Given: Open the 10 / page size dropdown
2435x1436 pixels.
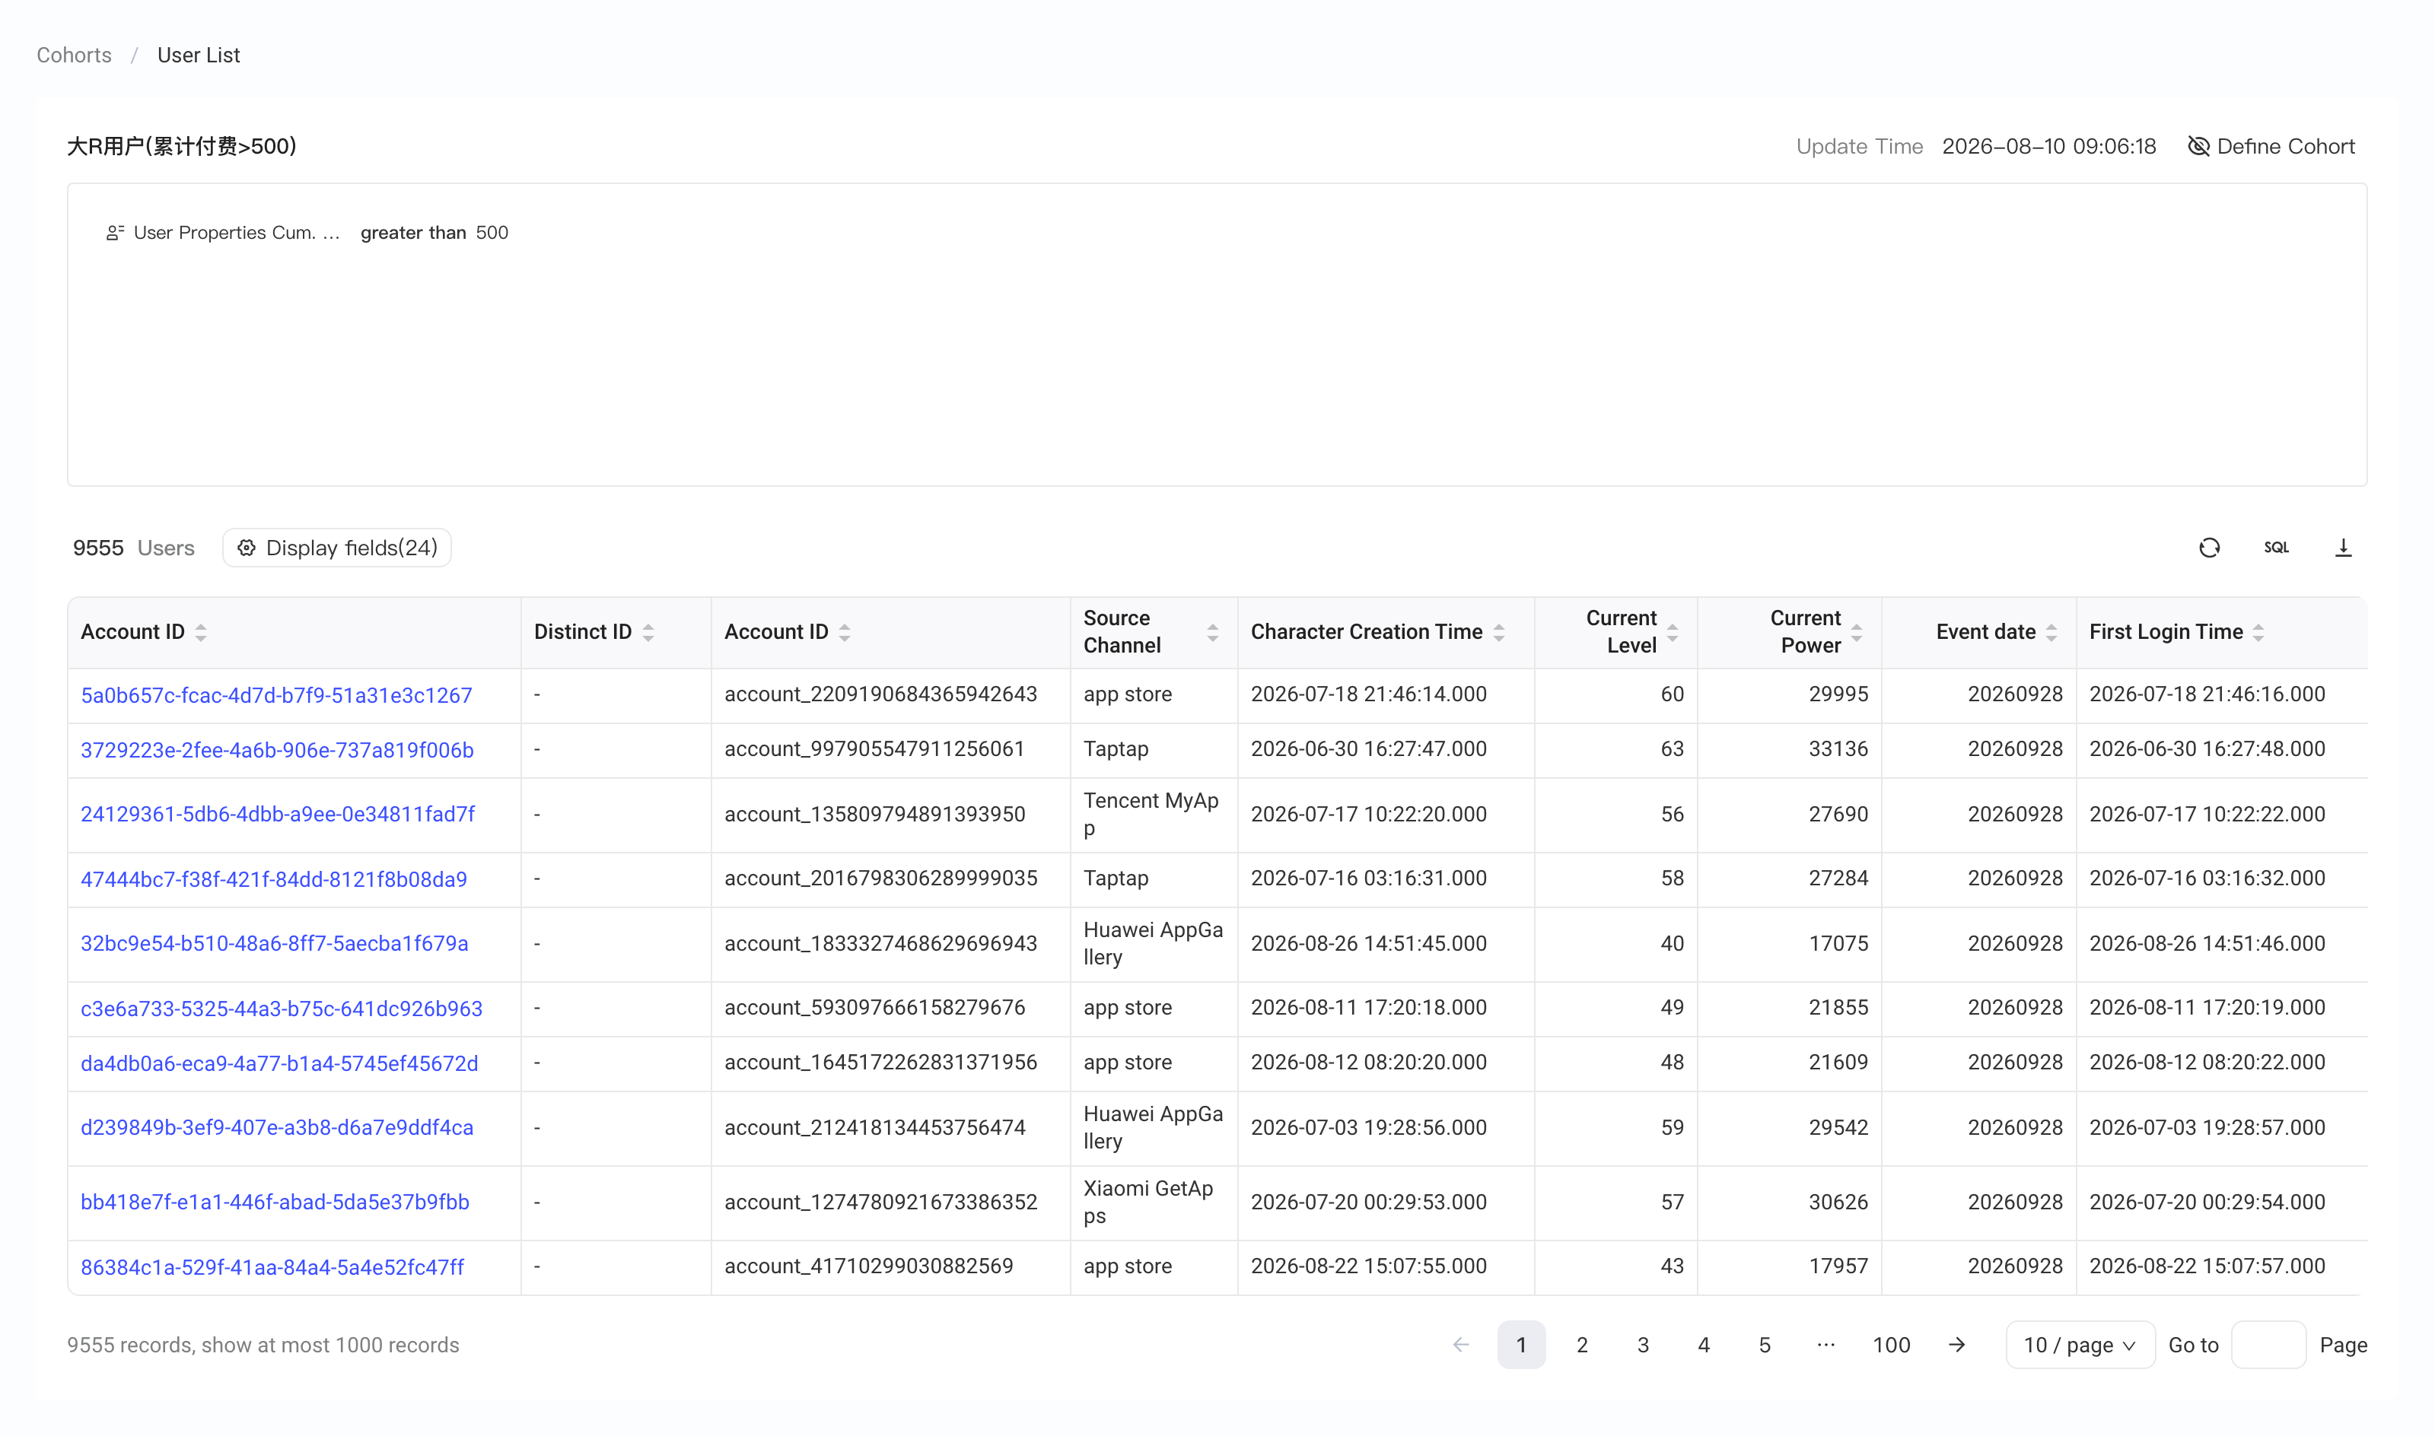Looking at the screenshot, I should tap(2080, 1345).
